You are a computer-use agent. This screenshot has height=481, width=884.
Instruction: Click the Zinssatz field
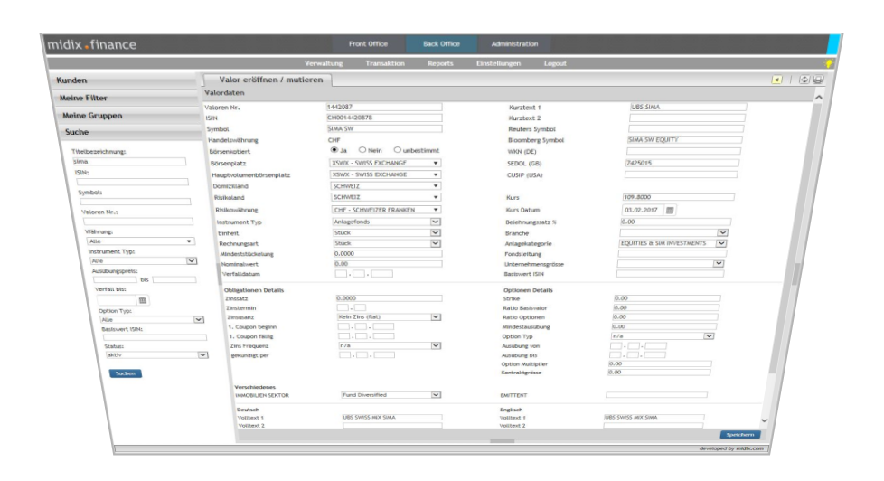389,298
